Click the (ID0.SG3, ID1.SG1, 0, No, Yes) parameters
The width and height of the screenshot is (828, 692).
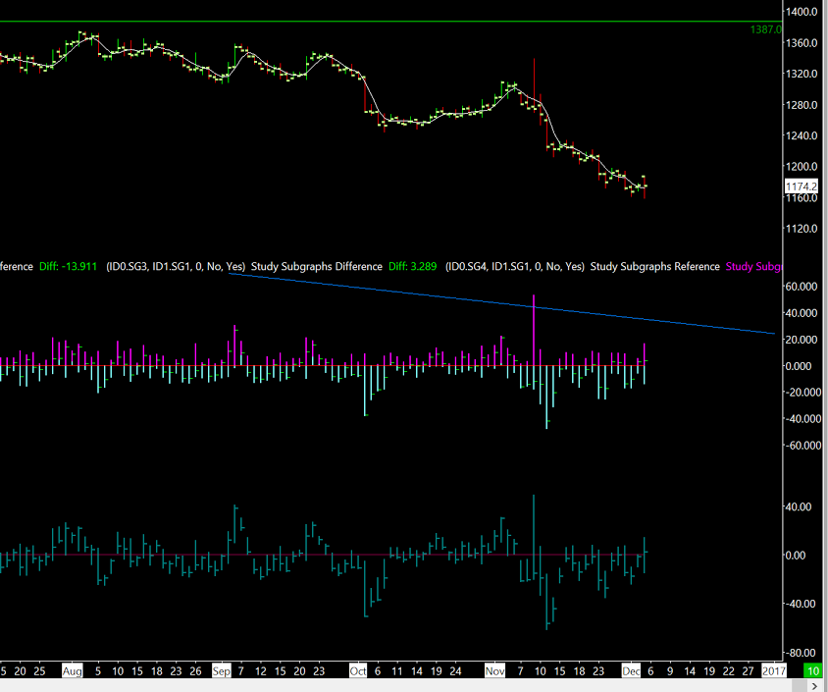[176, 266]
